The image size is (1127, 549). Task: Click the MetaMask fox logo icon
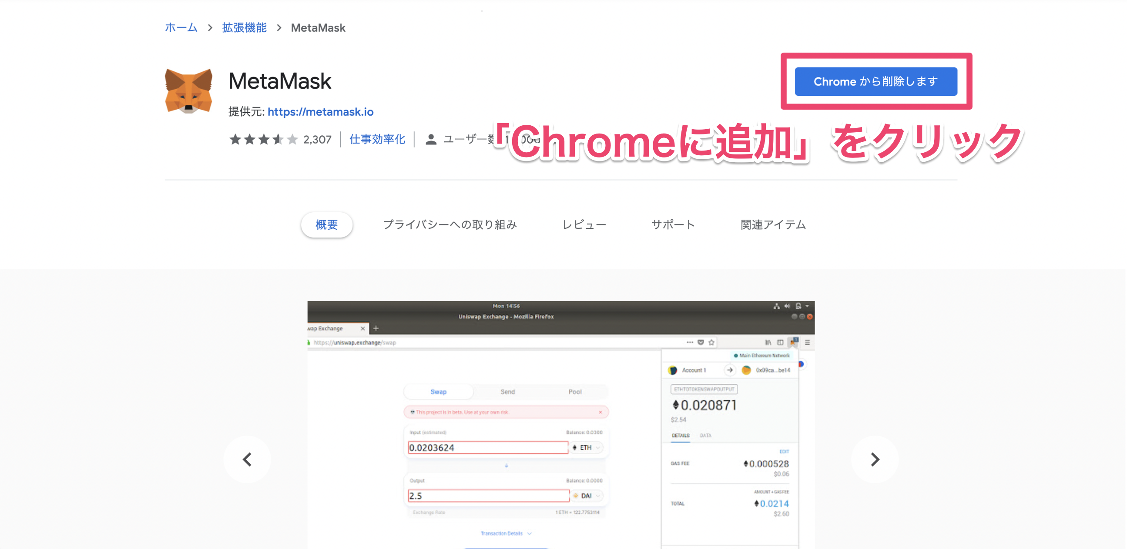click(x=188, y=91)
